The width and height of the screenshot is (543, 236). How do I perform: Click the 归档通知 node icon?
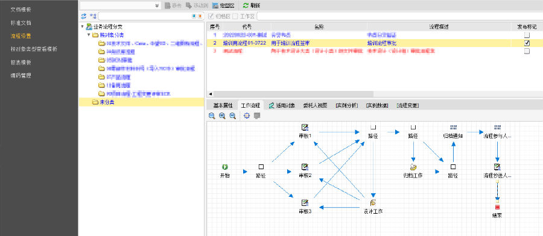453,128
